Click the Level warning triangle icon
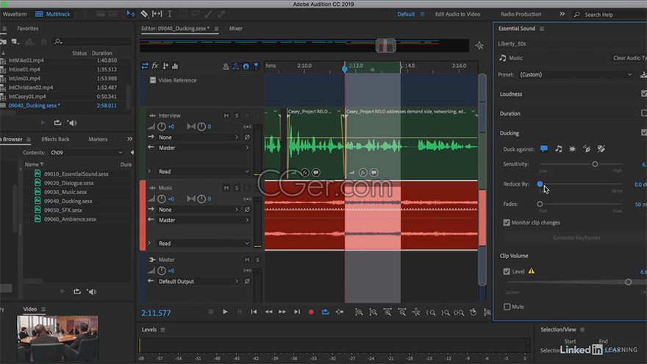The height and width of the screenshot is (364, 647). 532,271
